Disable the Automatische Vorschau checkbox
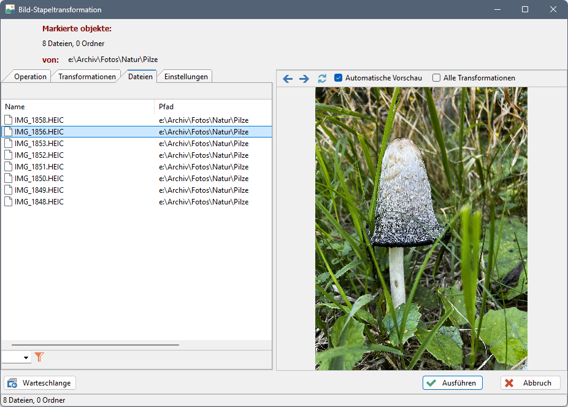Screen dimensions: 568x407 tap(339, 78)
